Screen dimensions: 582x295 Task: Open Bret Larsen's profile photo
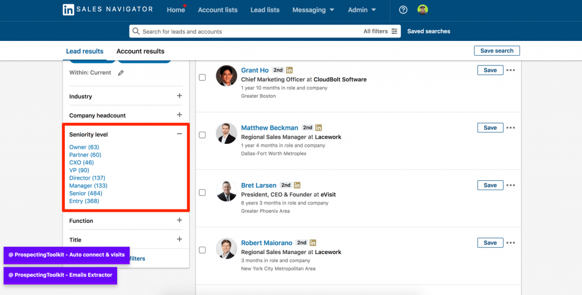click(x=226, y=191)
